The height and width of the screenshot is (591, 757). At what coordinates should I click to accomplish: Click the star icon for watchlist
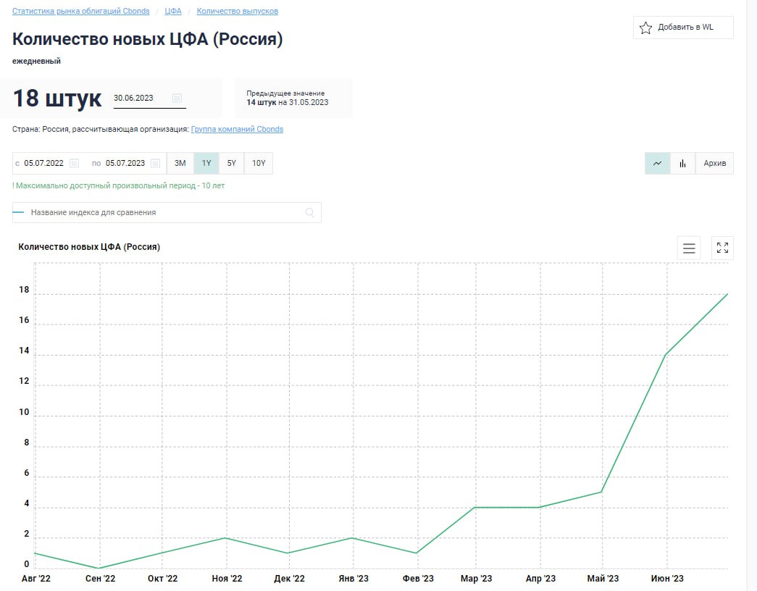(x=645, y=28)
